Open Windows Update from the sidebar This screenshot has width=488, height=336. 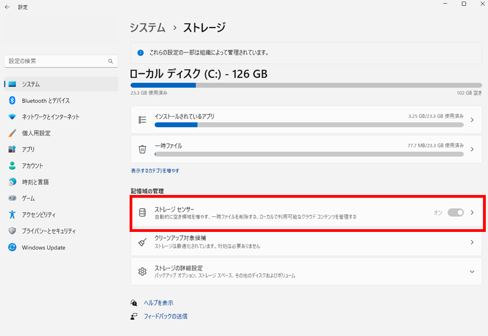pyautogui.click(x=61, y=247)
